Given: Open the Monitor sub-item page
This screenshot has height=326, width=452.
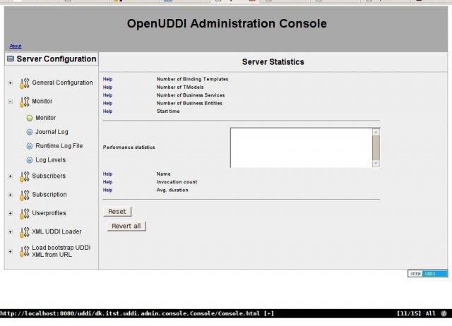Looking at the screenshot, I should point(45,118).
